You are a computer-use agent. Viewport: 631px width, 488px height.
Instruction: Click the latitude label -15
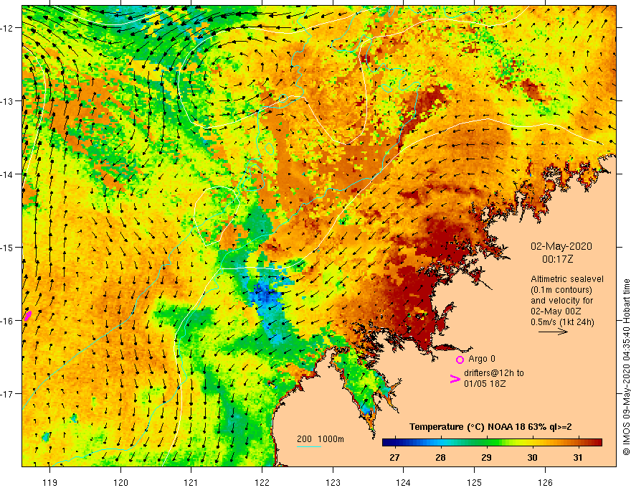pyautogui.click(x=8, y=247)
